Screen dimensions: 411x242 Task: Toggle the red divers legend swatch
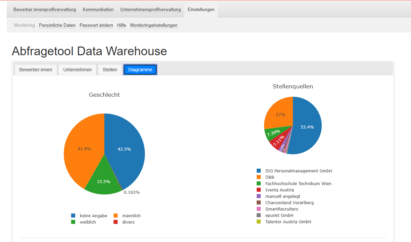(x=115, y=222)
